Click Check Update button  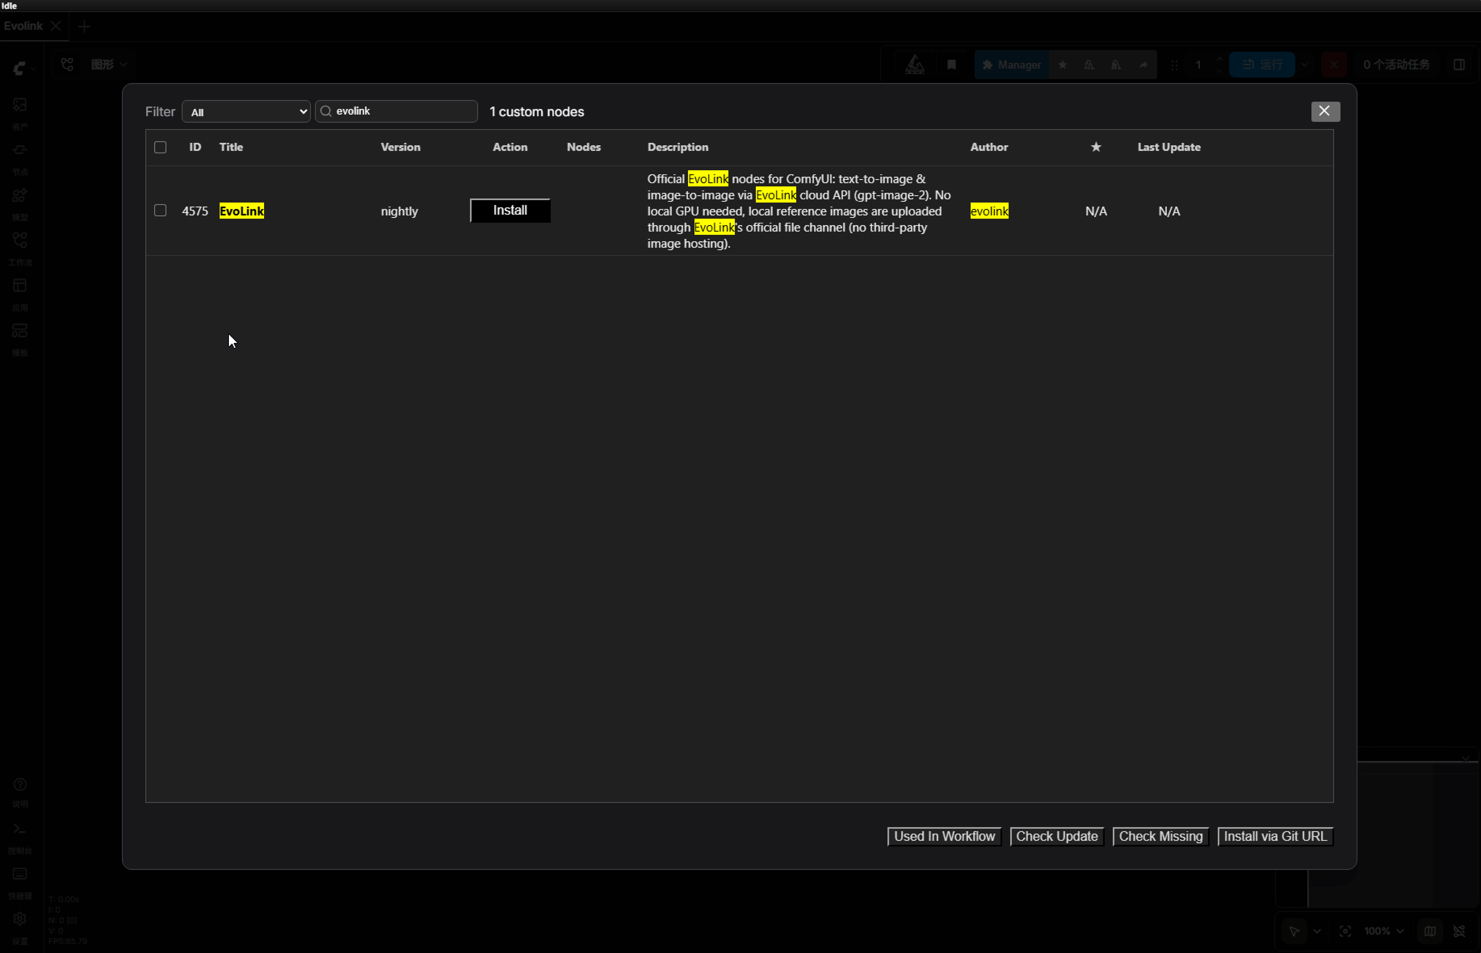(x=1057, y=837)
